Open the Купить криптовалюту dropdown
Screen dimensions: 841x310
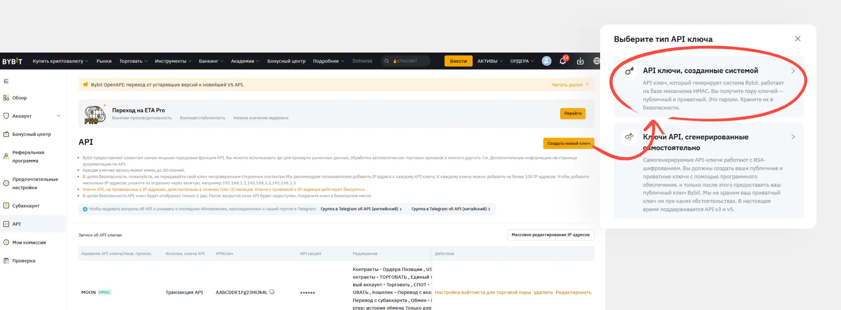click(60, 61)
